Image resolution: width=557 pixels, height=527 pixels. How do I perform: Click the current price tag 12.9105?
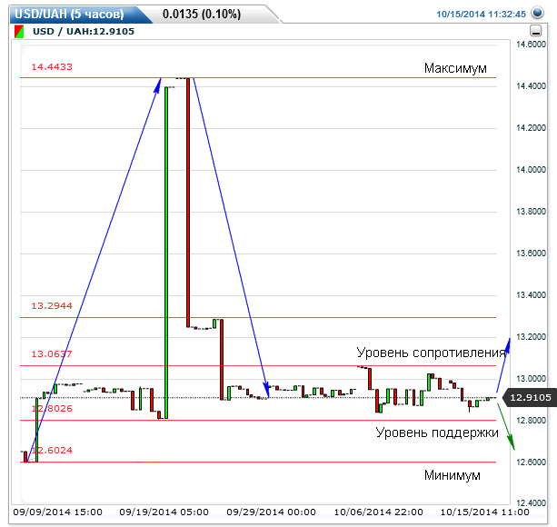click(x=530, y=397)
